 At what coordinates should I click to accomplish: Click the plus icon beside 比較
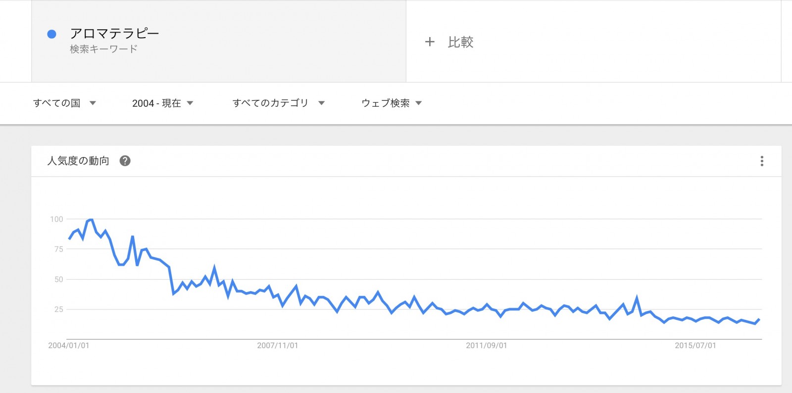[430, 42]
